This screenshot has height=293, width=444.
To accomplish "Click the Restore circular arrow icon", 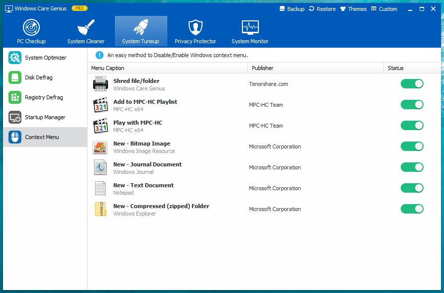I will click(x=312, y=8).
